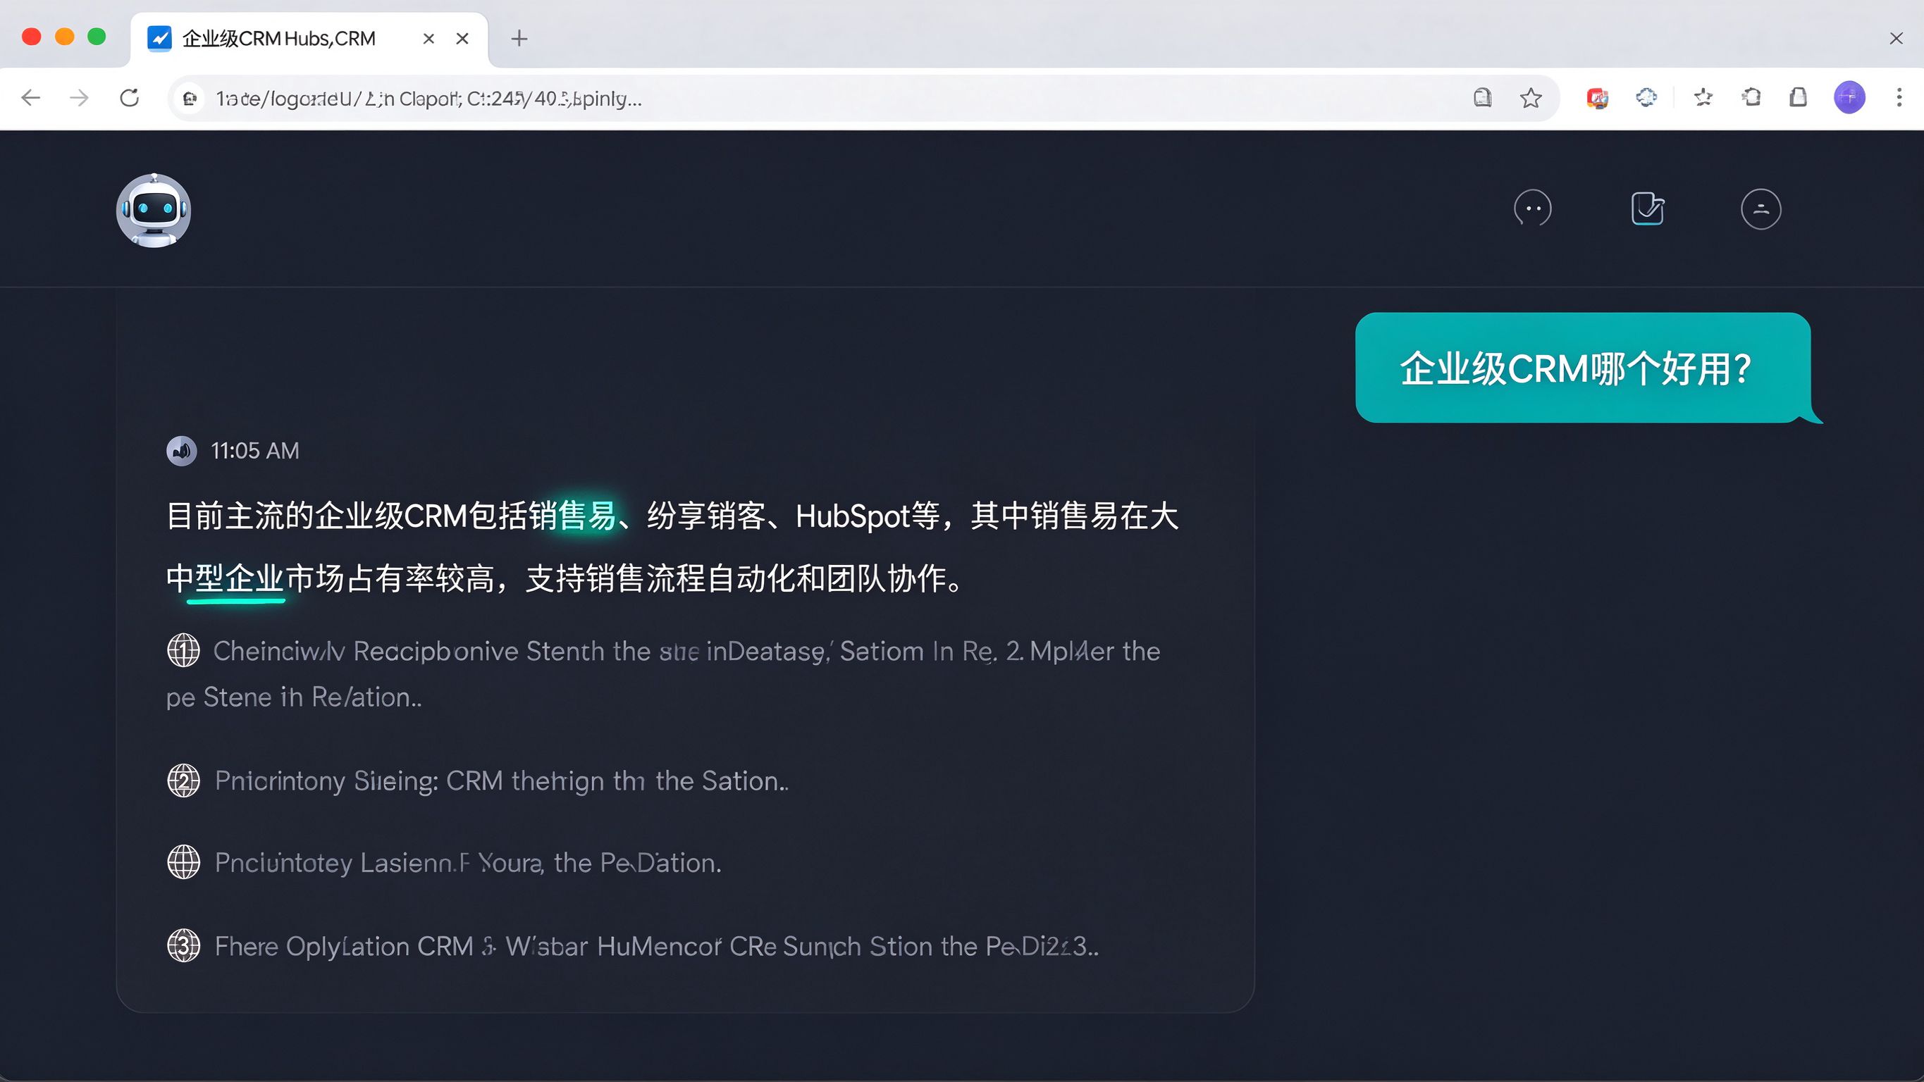Open the red extension icon

pos(1598,98)
